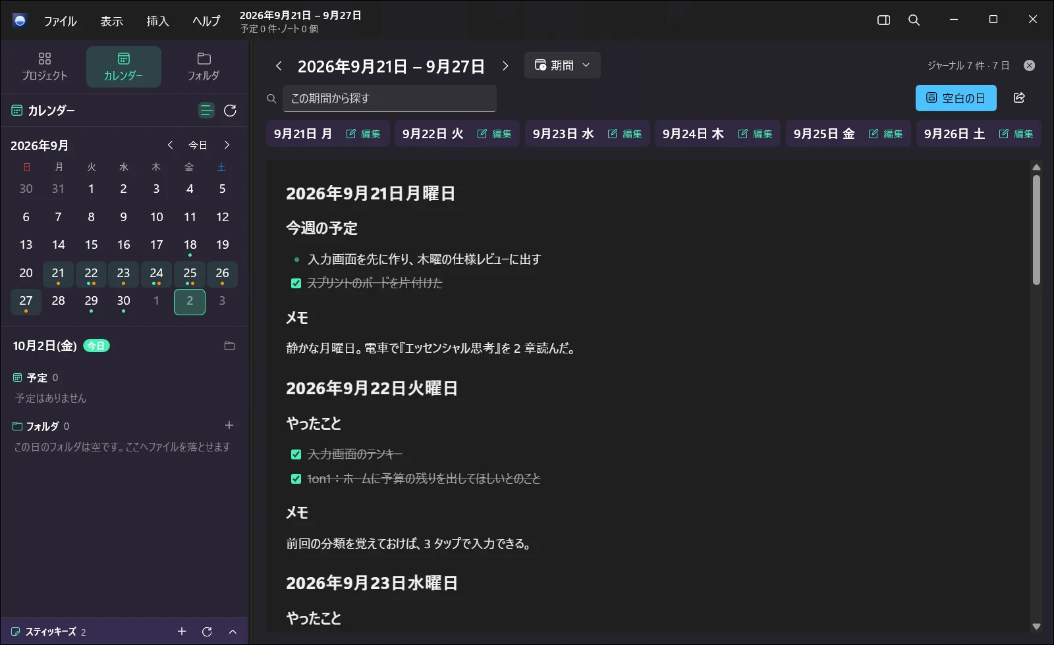Viewport: 1054px width, 645px height.
Task: Expand the スティッキーズ panel
Action: 233,632
